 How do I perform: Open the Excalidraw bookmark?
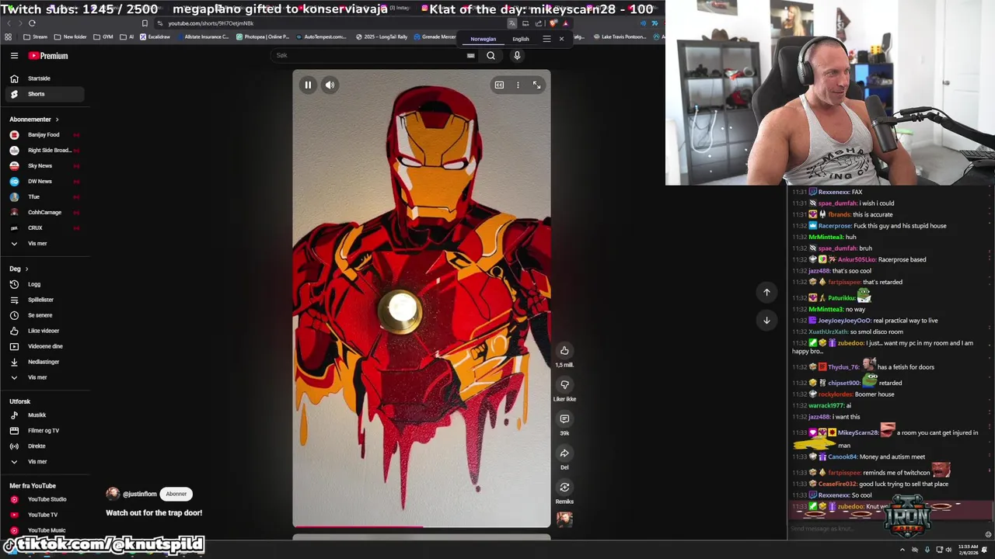point(155,36)
